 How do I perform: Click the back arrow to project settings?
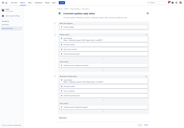coord(3,16)
